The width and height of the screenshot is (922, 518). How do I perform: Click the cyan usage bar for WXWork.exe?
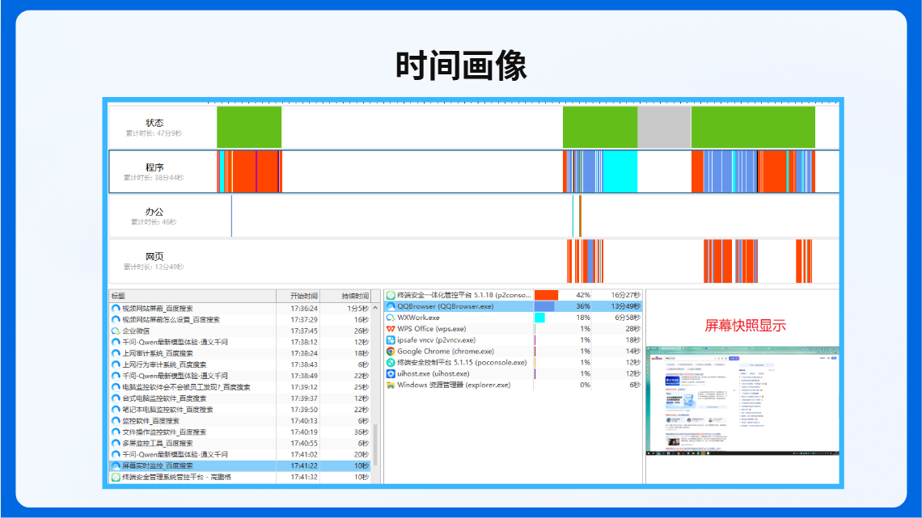click(x=539, y=318)
